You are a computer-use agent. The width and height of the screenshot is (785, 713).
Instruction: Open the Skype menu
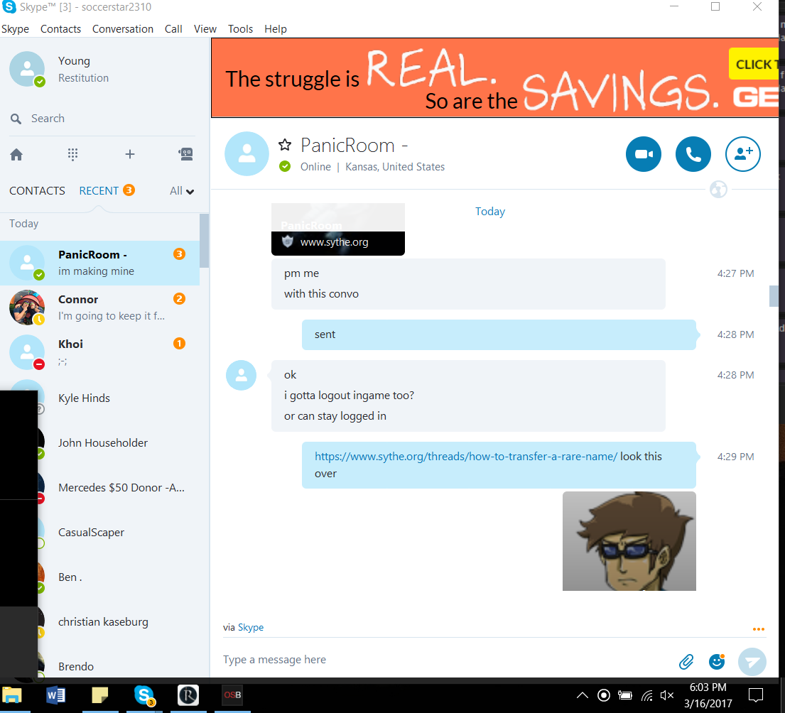point(15,29)
